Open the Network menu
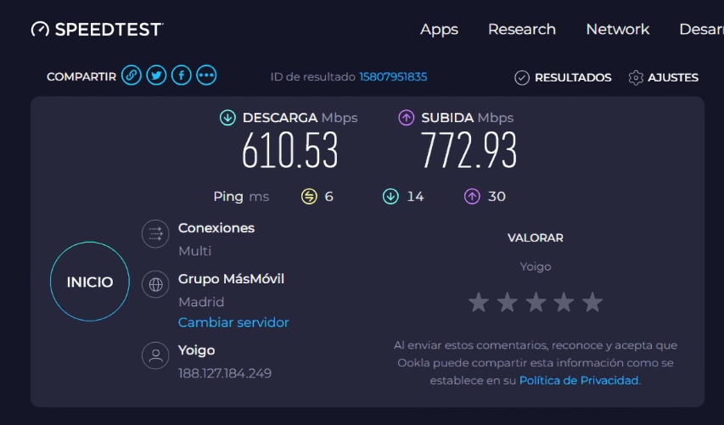724x425 pixels. [x=618, y=29]
